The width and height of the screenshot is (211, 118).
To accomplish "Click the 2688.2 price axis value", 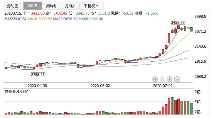I will (201, 77).
